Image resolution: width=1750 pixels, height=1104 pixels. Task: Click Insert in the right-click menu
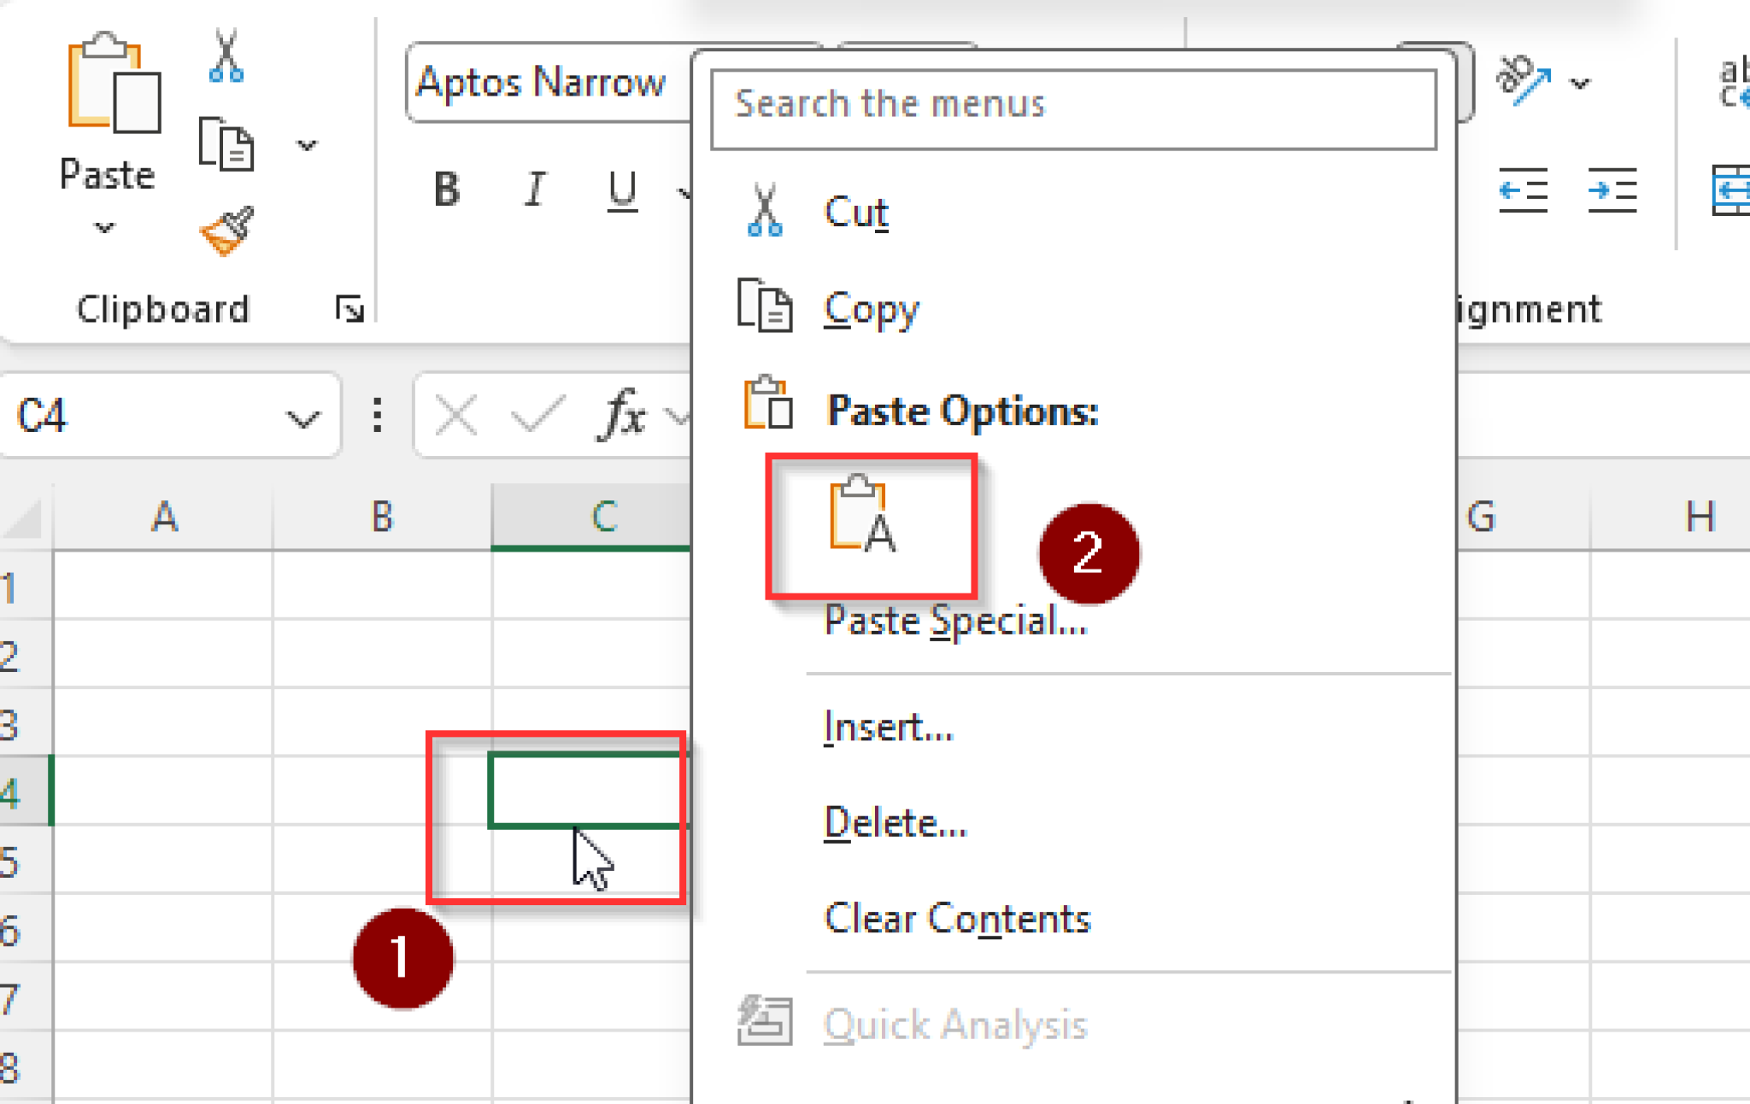[x=886, y=727]
